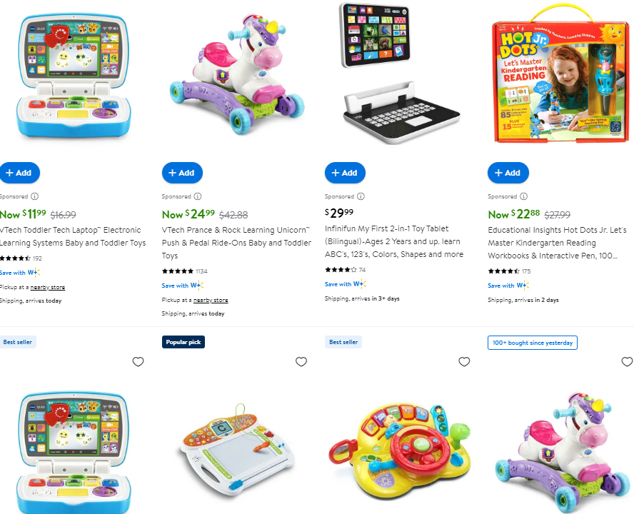Viewport: 634px width, 514px height.
Task: Add VTech Prance & Rock Unicorn to cart
Action: [x=182, y=173]
